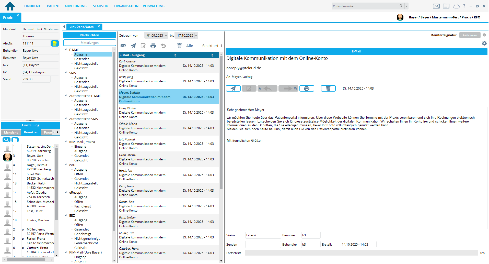Open the ABRECHNUNG menu

[x=75, y=6]
